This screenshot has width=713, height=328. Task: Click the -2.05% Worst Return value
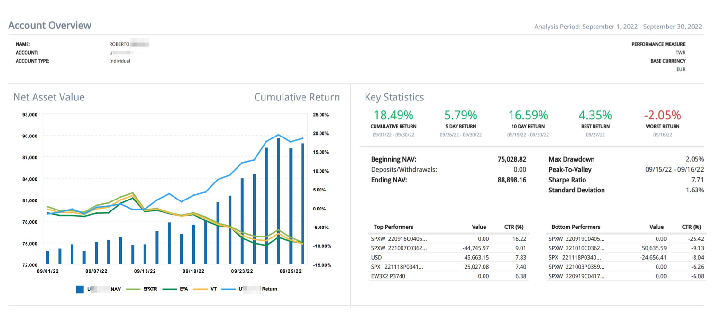point(662,115)
